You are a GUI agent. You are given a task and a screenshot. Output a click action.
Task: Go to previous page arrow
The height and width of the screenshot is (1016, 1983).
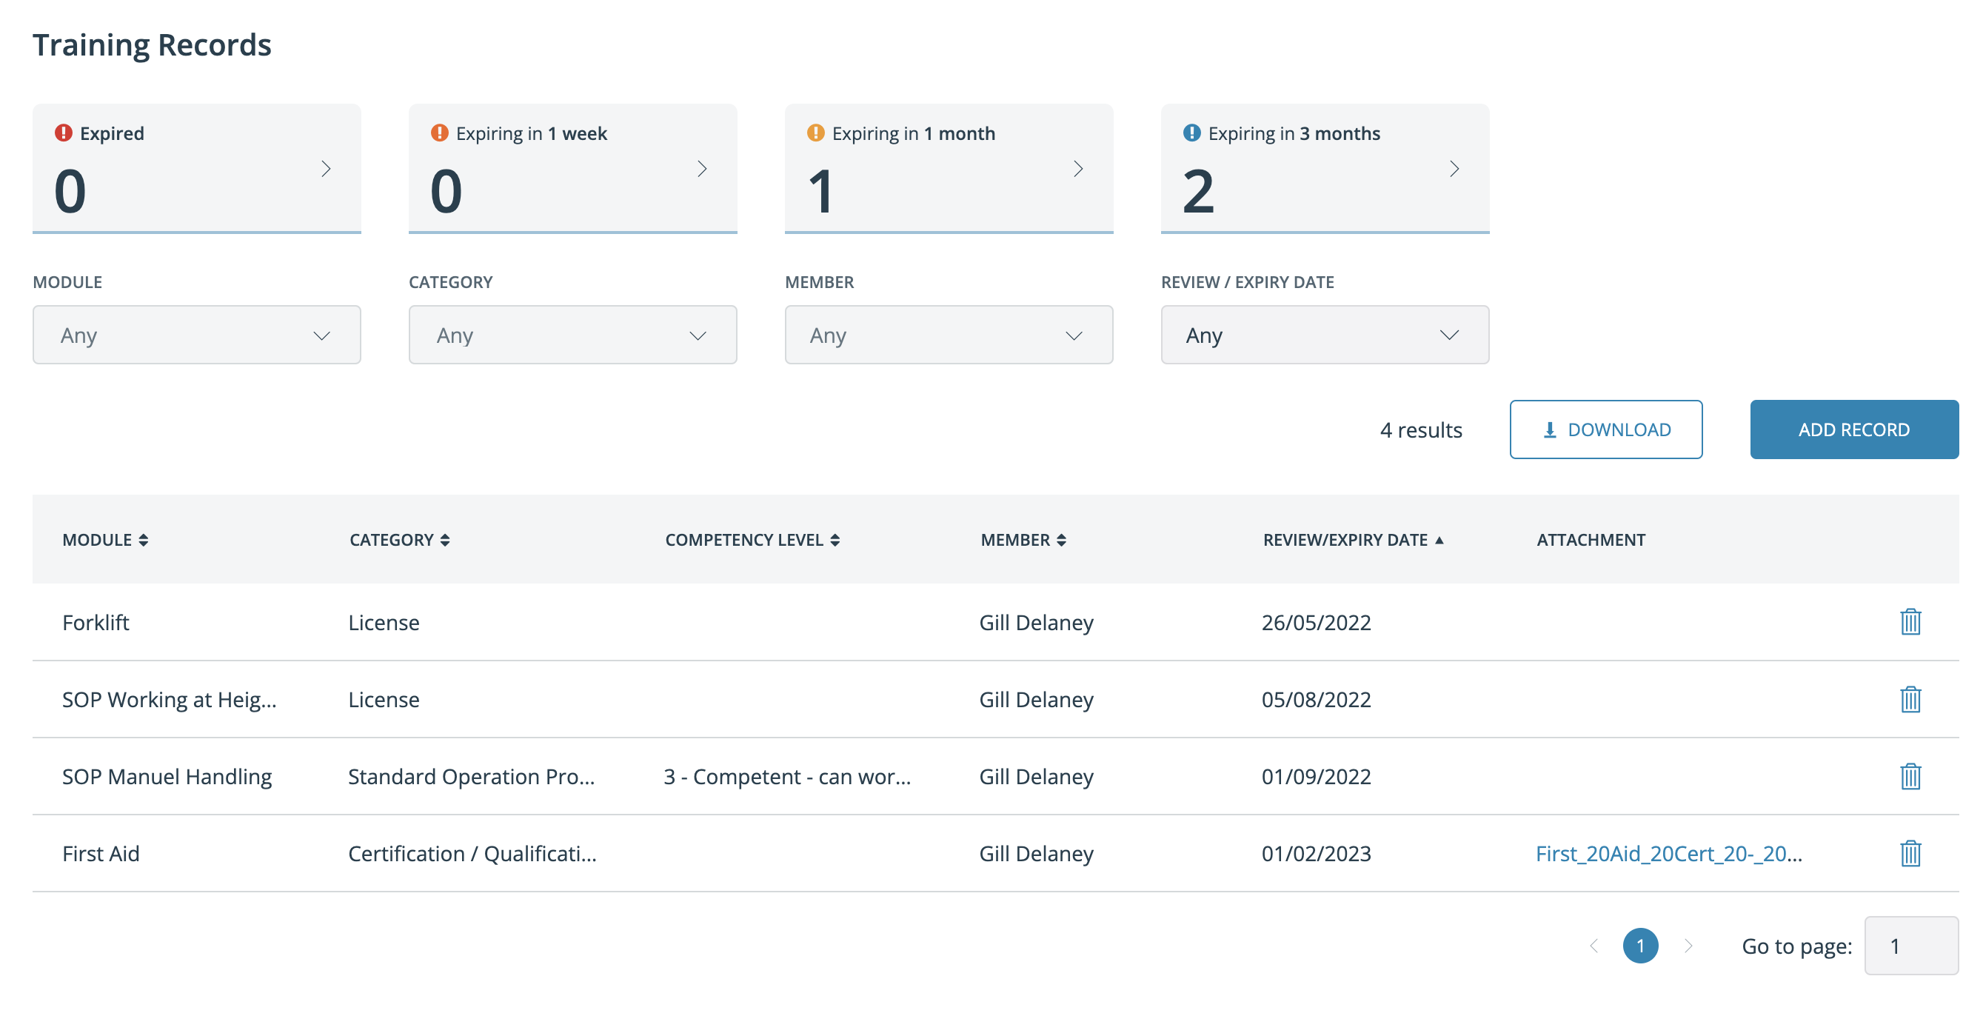pos(1594,945)
